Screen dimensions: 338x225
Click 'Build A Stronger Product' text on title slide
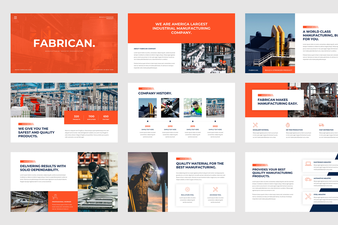click(106, 18)
